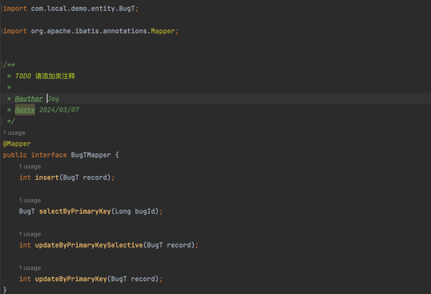Image resolution: width=431 pixels, height=294 pixels.
Task: Show usages hint above updateByPrimaryKeySelective
Action: pos(30,234)
